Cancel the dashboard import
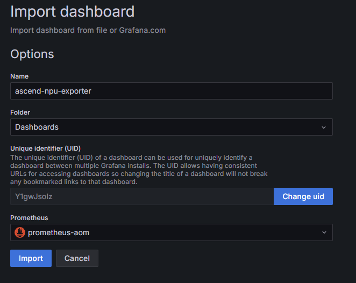Viewport: 356px width, 283px height. 77,258
